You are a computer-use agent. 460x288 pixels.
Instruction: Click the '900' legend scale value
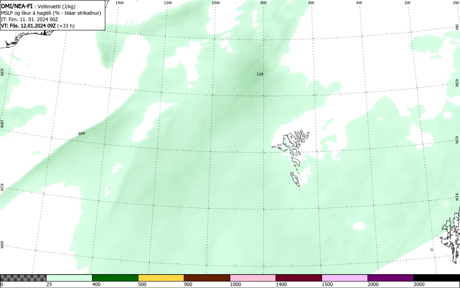(188, 284)
